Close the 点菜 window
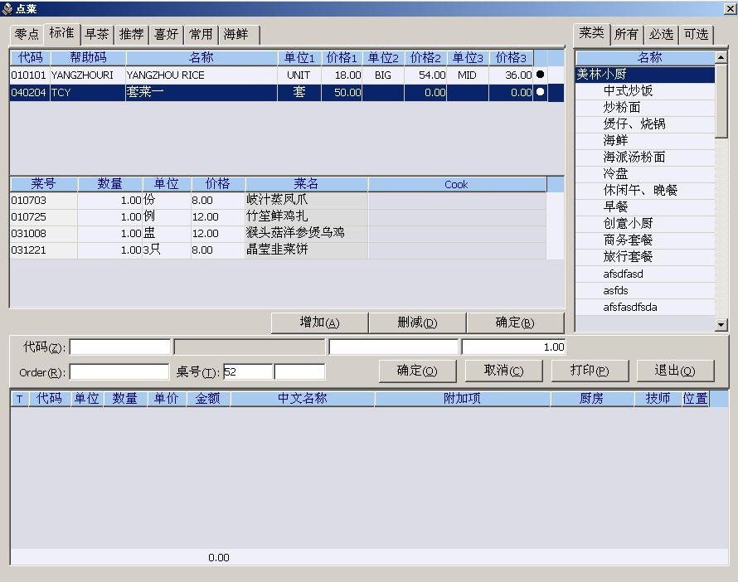The image size is (738, 582). [x=731, y=8]
